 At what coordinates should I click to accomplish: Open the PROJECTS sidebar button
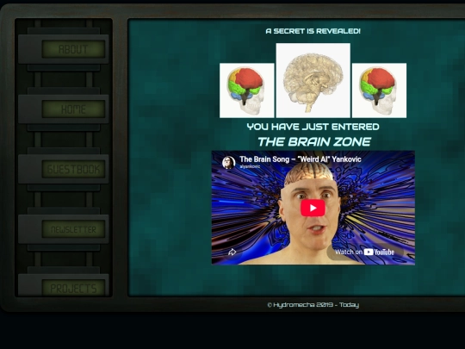(x=64, y=285)
